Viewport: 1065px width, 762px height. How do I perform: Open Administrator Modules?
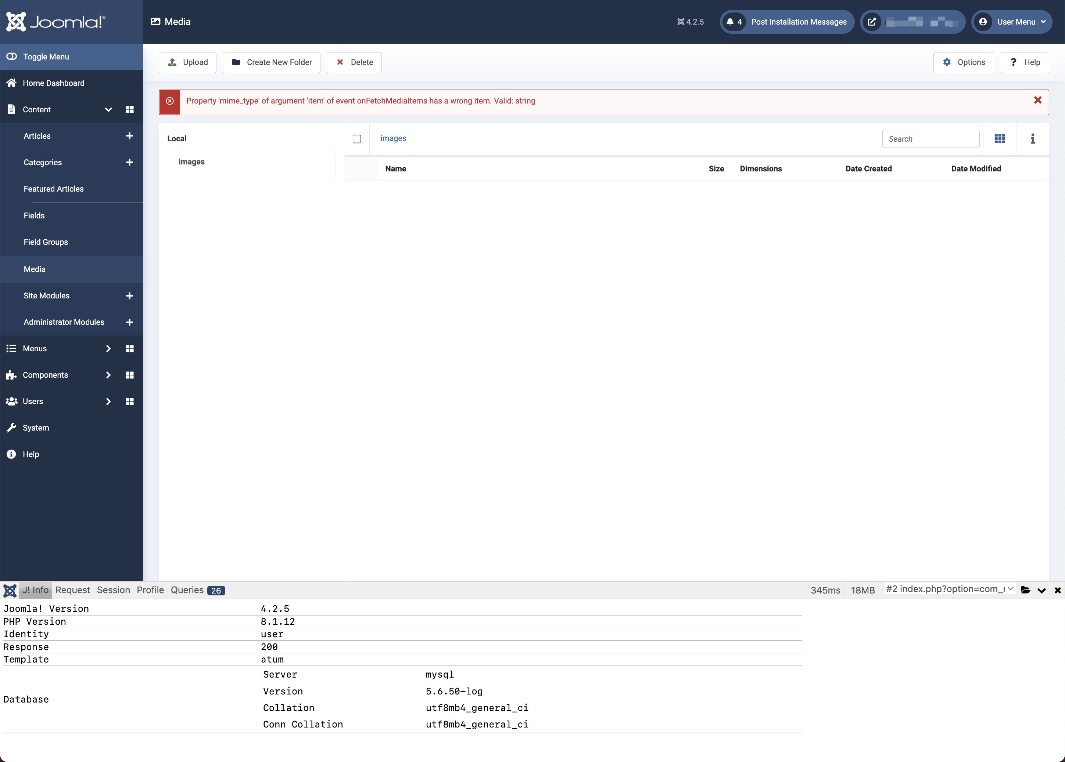[x=64, y=322]
